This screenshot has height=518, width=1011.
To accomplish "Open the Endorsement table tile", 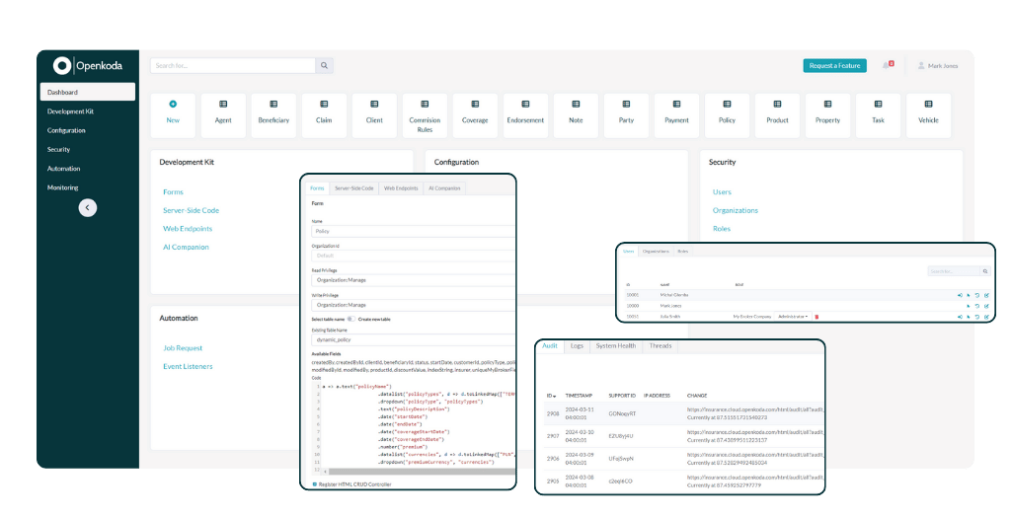I will (525, 115).
